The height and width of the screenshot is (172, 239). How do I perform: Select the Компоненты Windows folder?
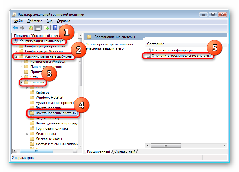click(48, 62)
